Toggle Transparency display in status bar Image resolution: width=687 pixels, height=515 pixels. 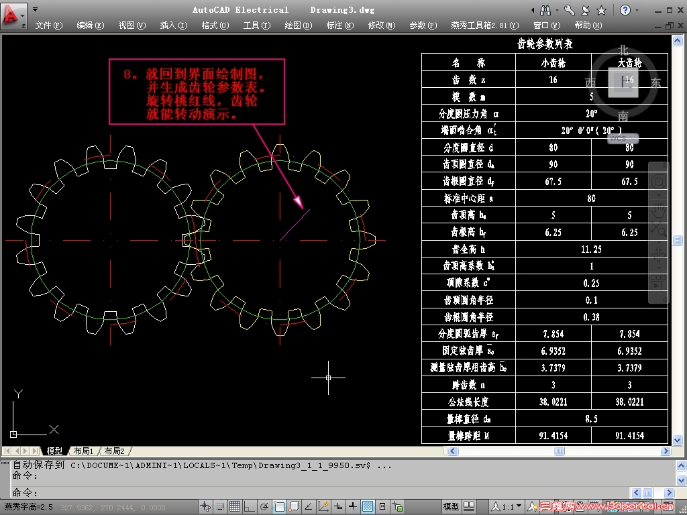(x=368, y=507)
